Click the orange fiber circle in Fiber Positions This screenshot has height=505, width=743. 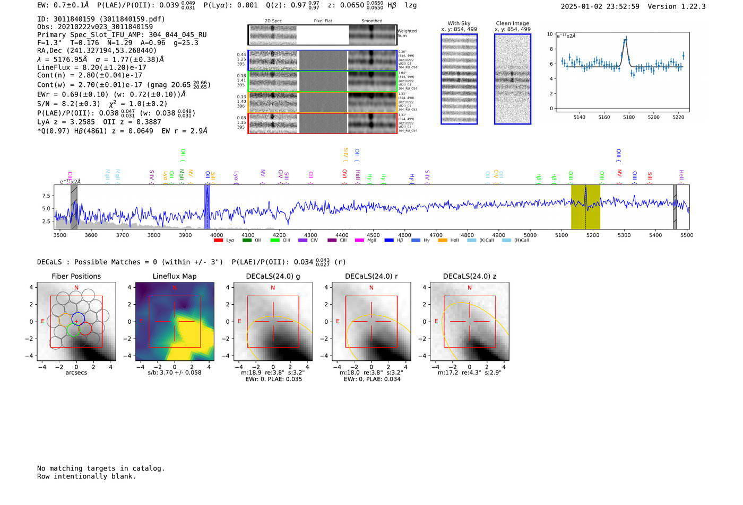click(65, 320)
